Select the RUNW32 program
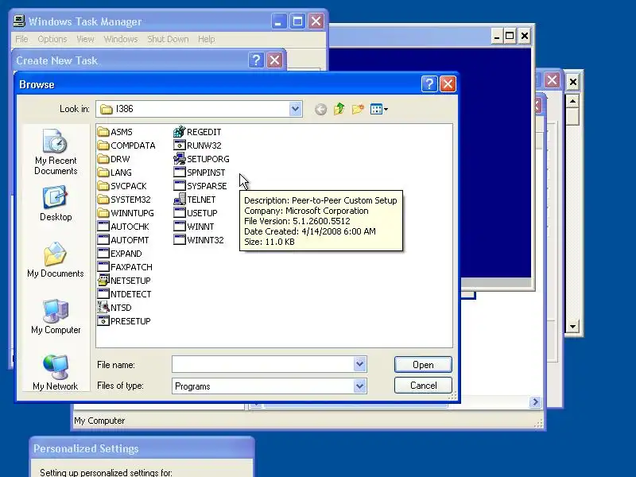The image size is (636, 477). [x=197, y=145]
